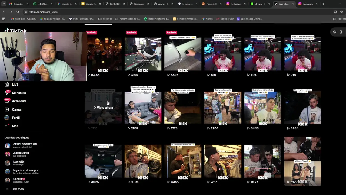Screen dimensions: 346x195
Task: Bookmark this page with the star
Action: [x=342, y=12]
